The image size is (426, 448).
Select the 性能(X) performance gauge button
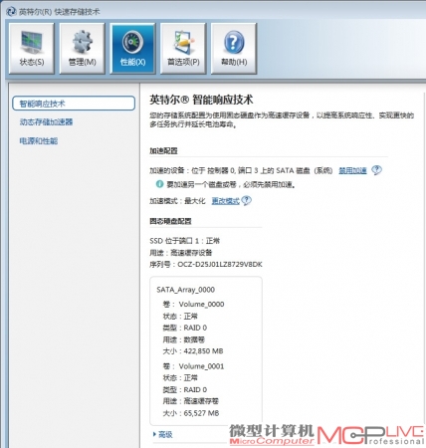pos(132,48)
